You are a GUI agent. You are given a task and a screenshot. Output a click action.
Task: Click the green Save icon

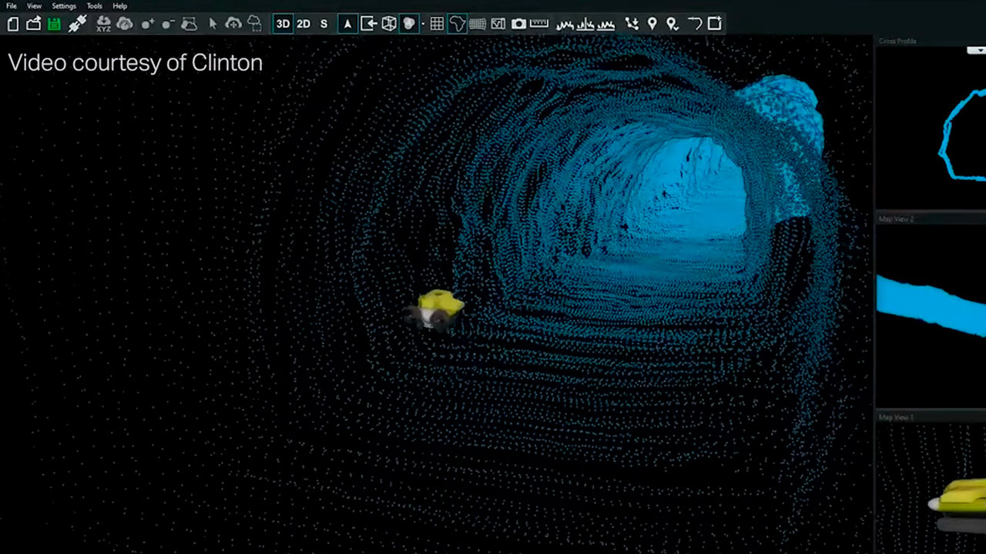[54, 24]
